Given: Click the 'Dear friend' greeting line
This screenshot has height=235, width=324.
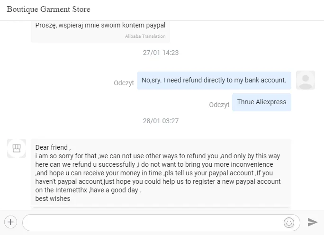Looking at the screenshot, I should pos(53,147).
